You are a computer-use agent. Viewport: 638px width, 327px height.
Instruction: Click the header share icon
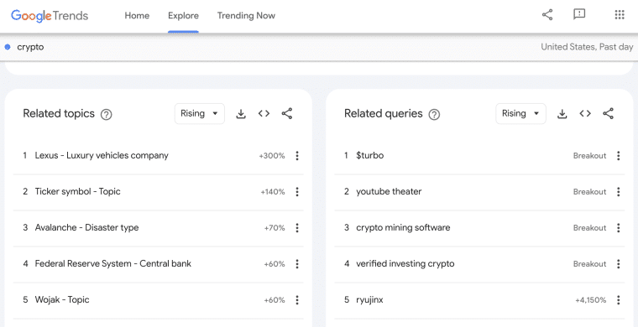pyautogui.click(x=547, y=15)
